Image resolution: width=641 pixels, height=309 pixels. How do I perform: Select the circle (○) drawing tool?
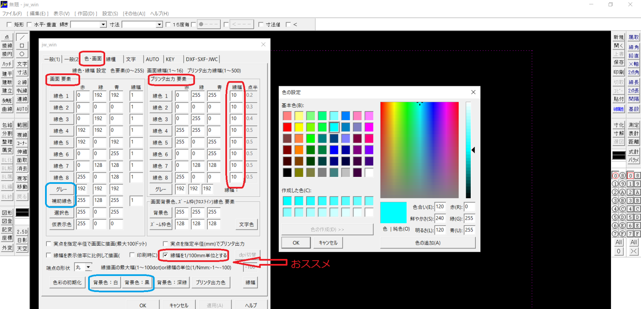(22, 54)
